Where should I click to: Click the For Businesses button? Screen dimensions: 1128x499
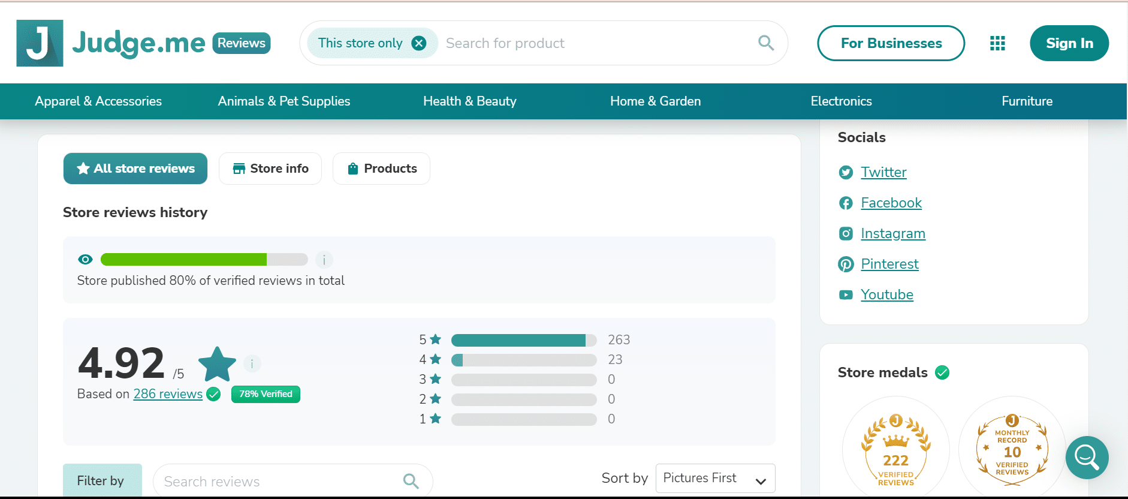891,43
